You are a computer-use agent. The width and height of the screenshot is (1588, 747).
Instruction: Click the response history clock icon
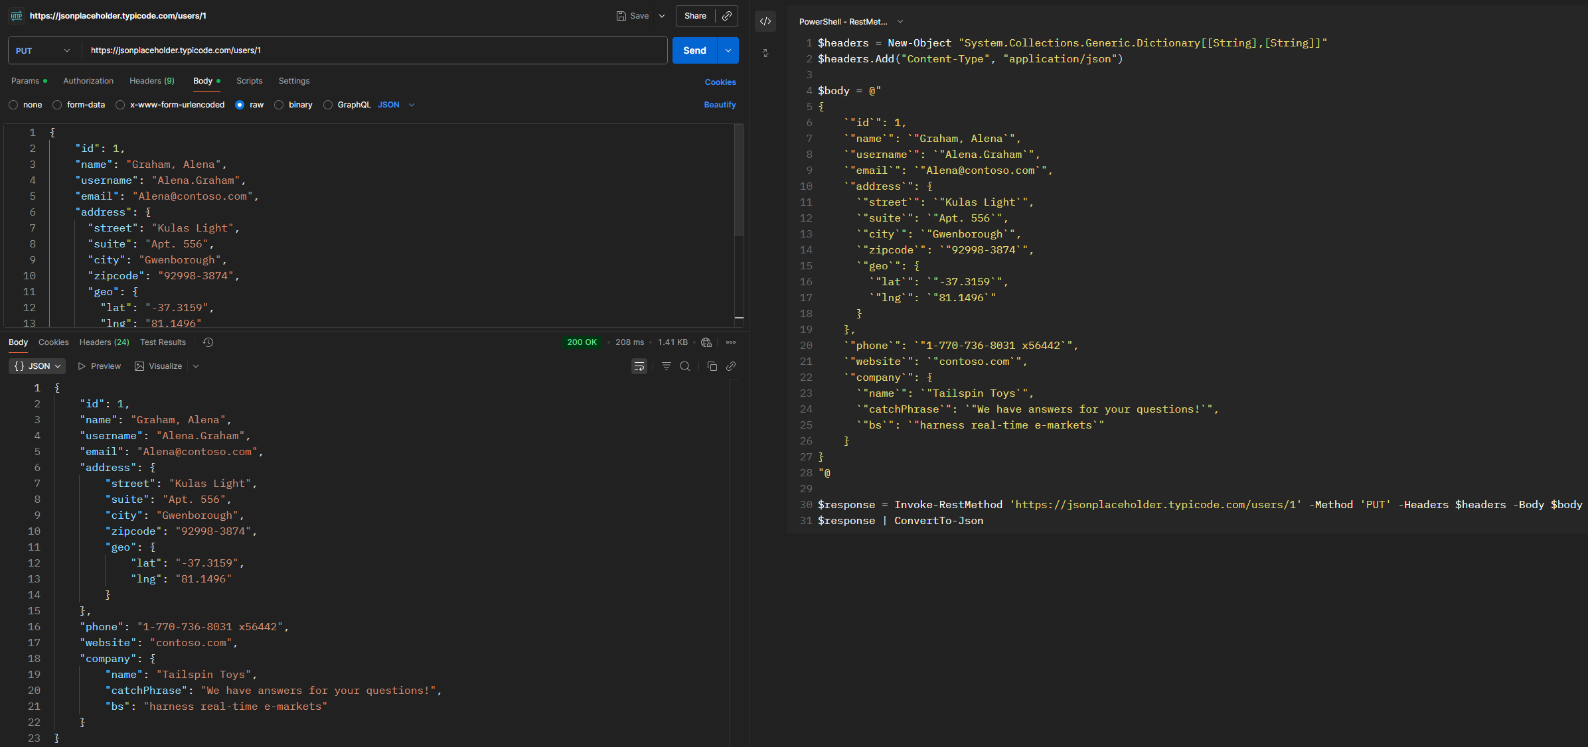point(208,342)
